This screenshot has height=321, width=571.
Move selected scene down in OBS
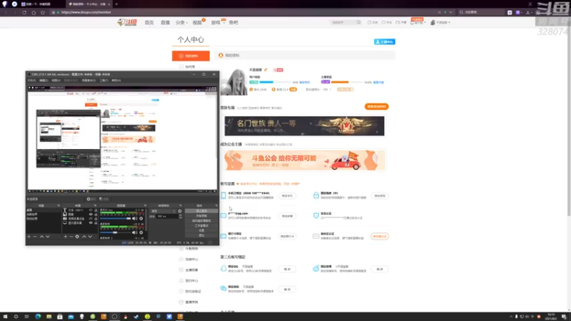tap(48, 237)
